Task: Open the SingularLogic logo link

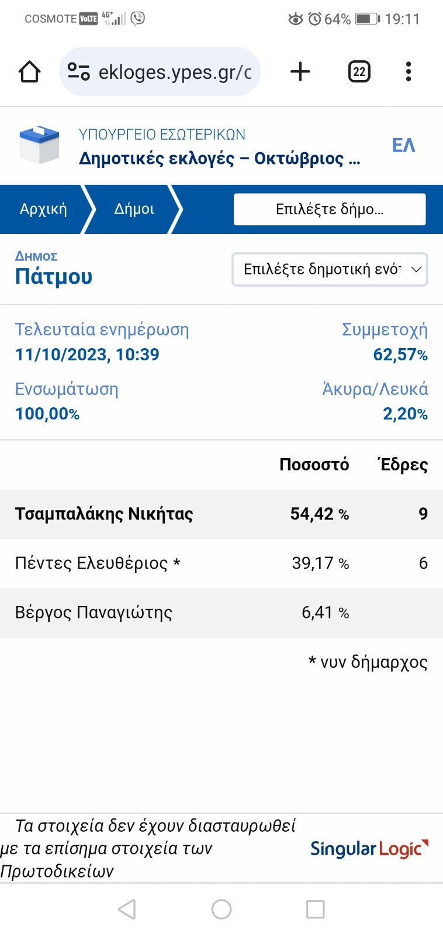Action: (x=369, y=848)
